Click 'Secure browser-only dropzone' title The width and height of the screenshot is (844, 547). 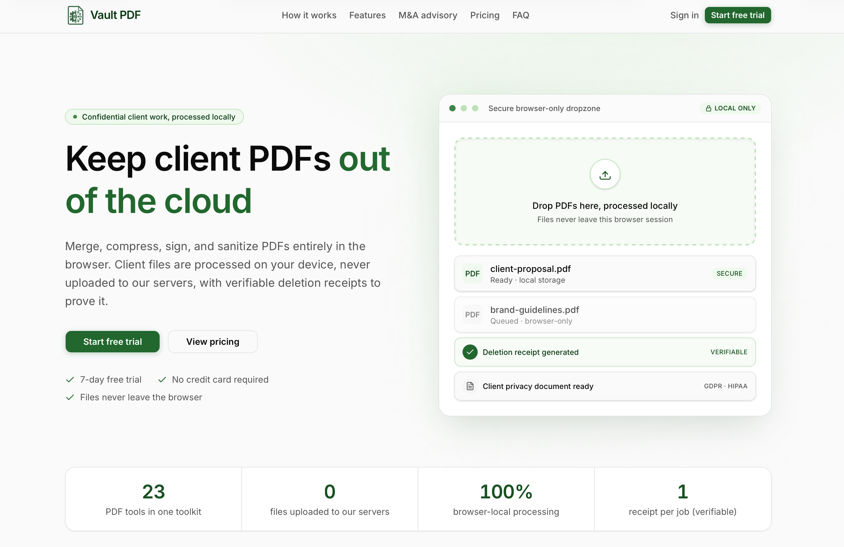544,109
